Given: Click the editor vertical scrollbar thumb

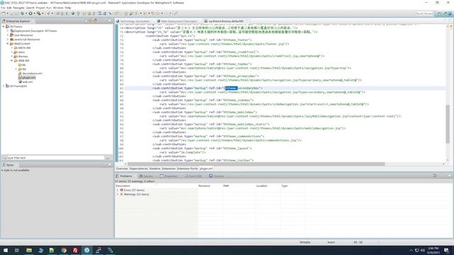Looking at the screenshot, I should click(448, 124).
